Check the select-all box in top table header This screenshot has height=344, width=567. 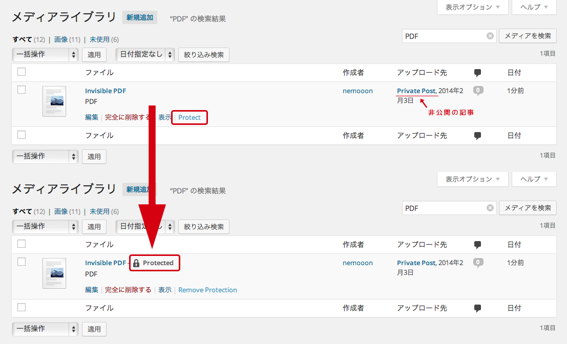pos(22,72)
